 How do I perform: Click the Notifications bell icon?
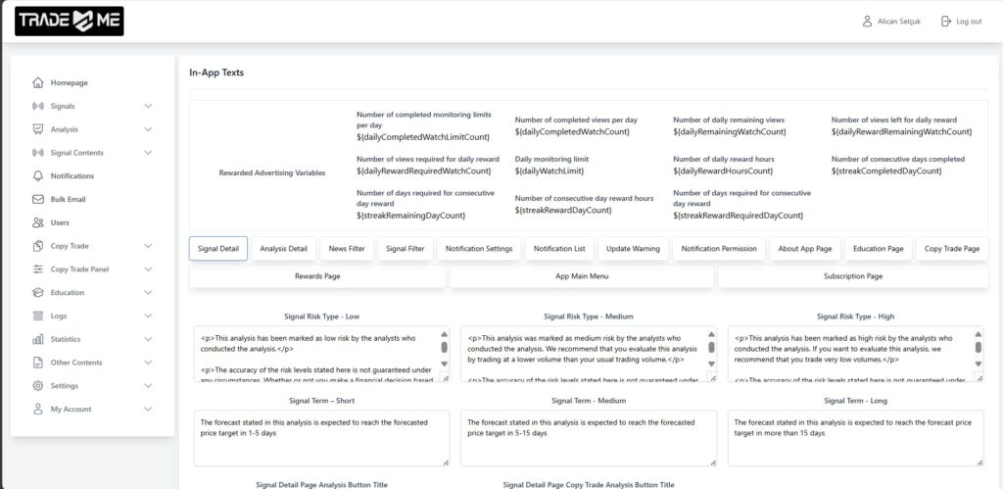[x=38, y=176]
